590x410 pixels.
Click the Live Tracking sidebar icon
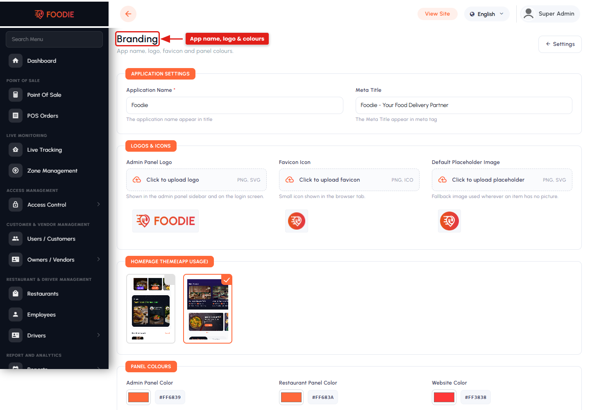(16, 150)
